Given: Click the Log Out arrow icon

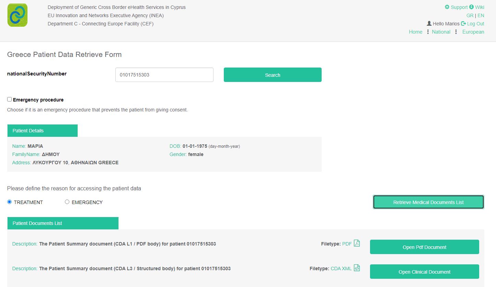Looking at the screenshot, I should pos(463,24).
